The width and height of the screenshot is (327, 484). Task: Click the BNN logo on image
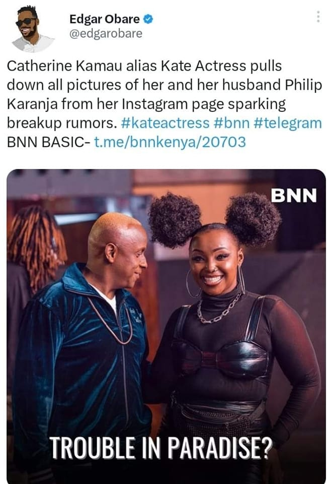pyautogui.click(x=293, y=196)
